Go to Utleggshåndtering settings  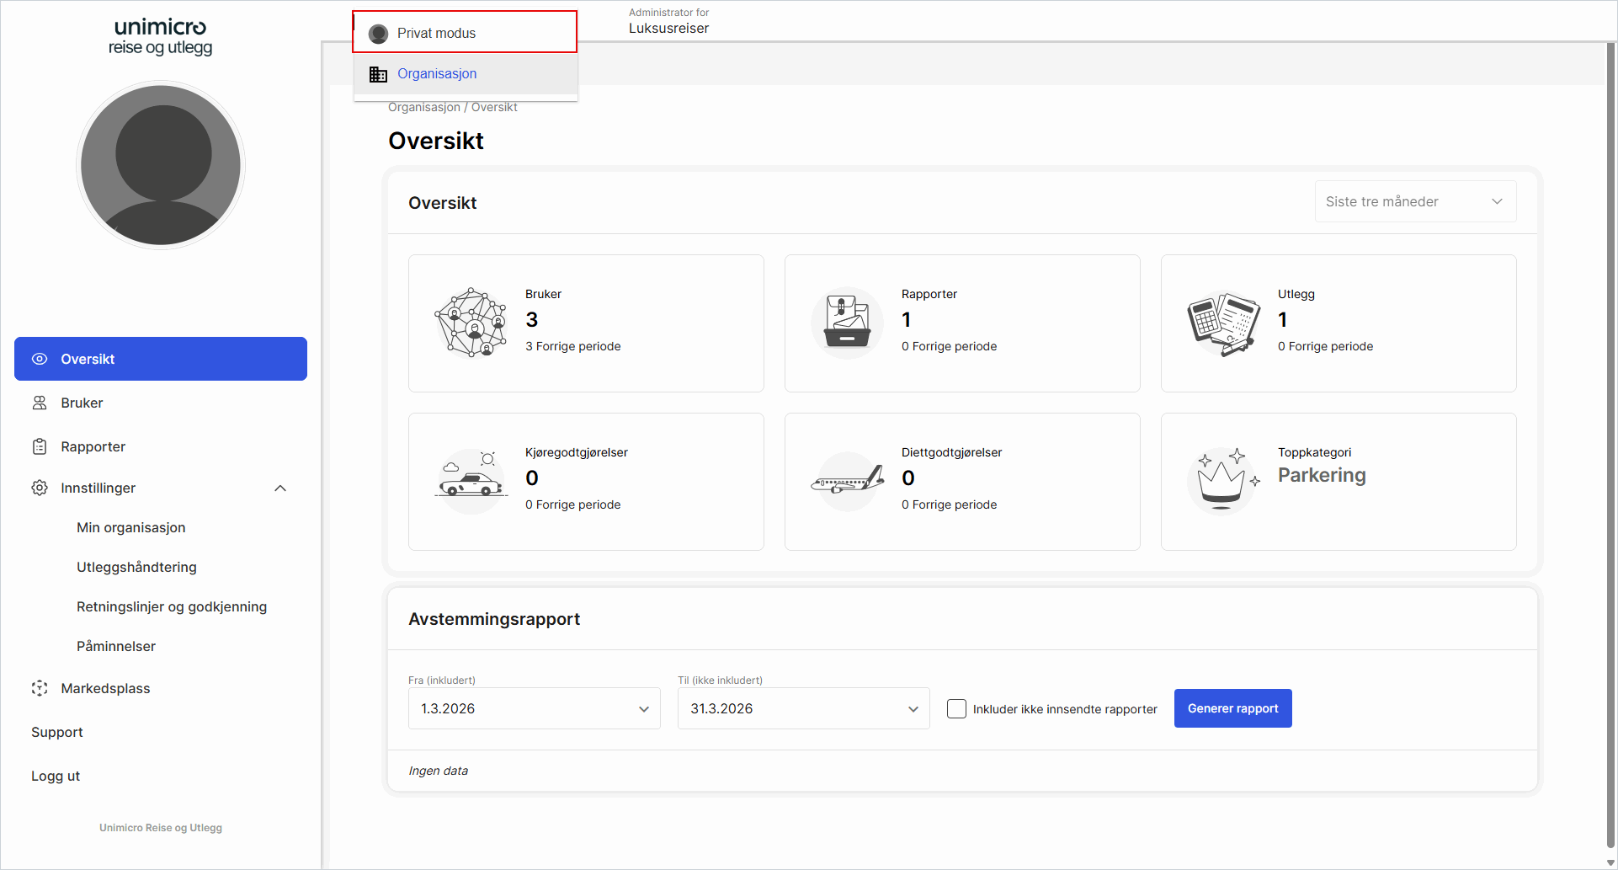(136, 567)
